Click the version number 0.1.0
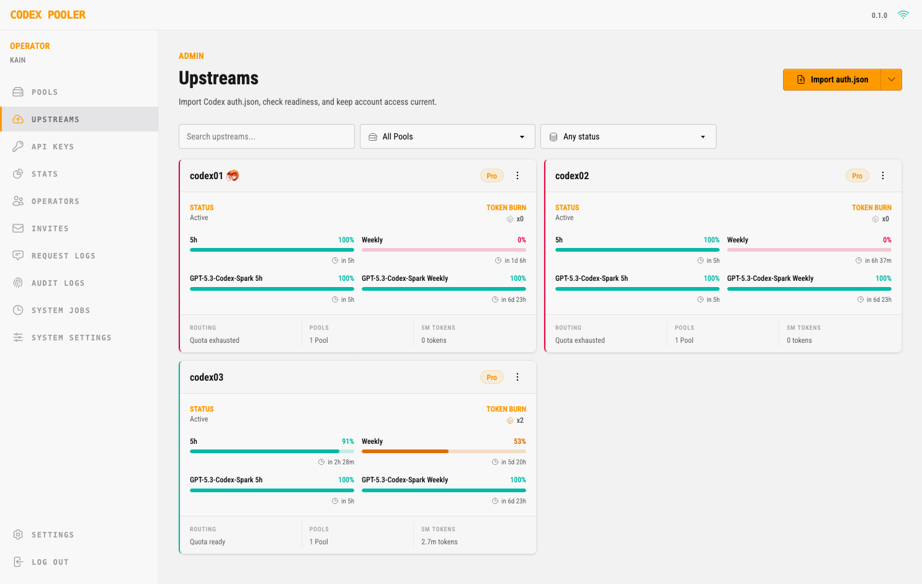The height and width of the screenshot is (584, 922). coord(879,15)
